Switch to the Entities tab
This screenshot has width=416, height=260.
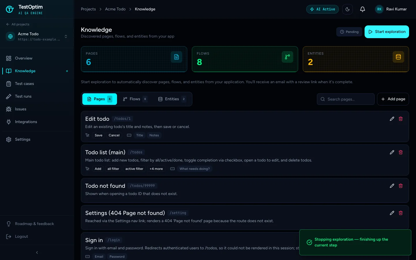pyautogui.click(x=172, y=99)
